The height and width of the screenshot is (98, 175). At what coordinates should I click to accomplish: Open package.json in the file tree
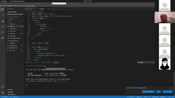[13, 45]
